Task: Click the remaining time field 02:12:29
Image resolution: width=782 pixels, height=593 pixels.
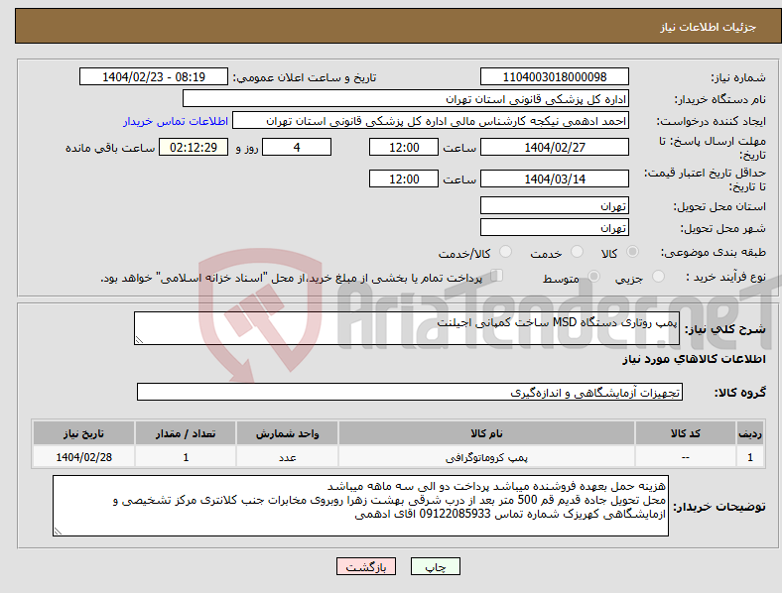Action: tap(194, 147)
